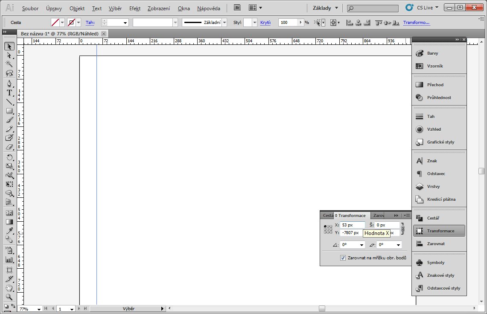Open the Transformace panel options menu
The height and width of the screenshot is (314, 487).
(x=407, y=215)
